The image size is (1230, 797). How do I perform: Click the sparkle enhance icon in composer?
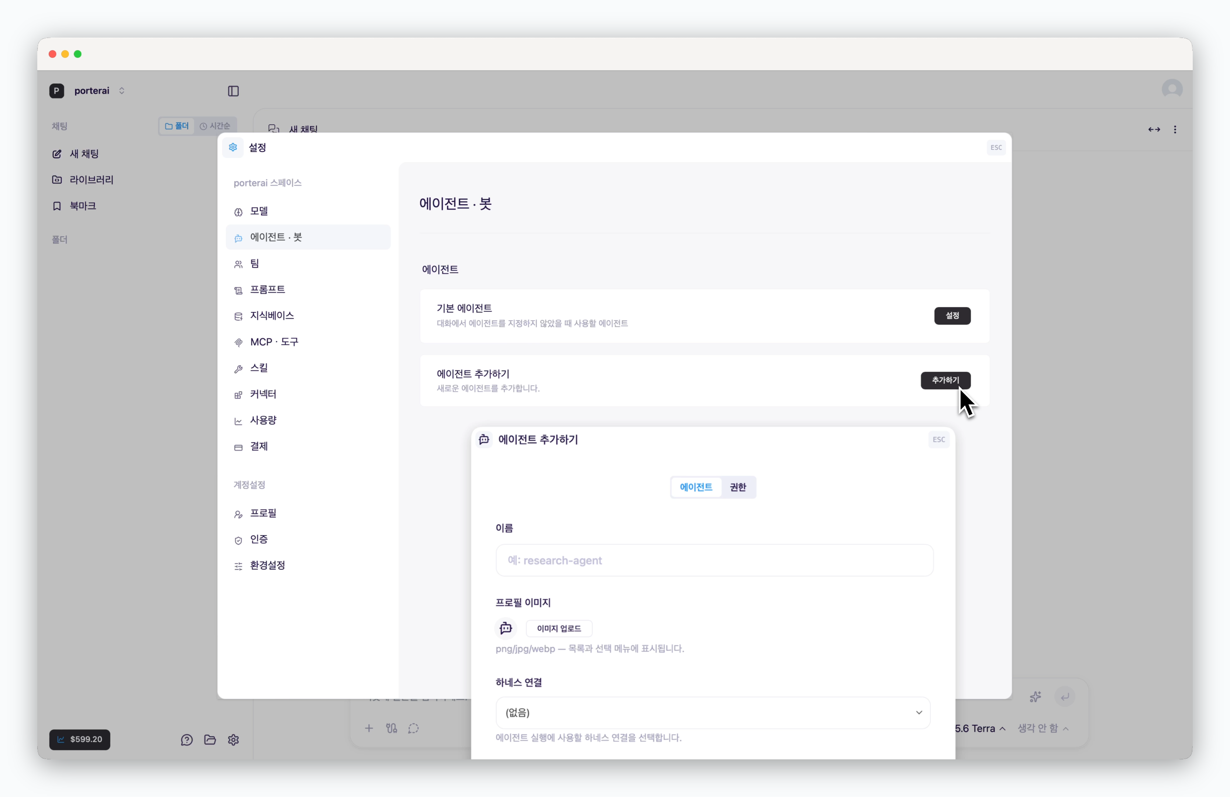point(1035,697)
